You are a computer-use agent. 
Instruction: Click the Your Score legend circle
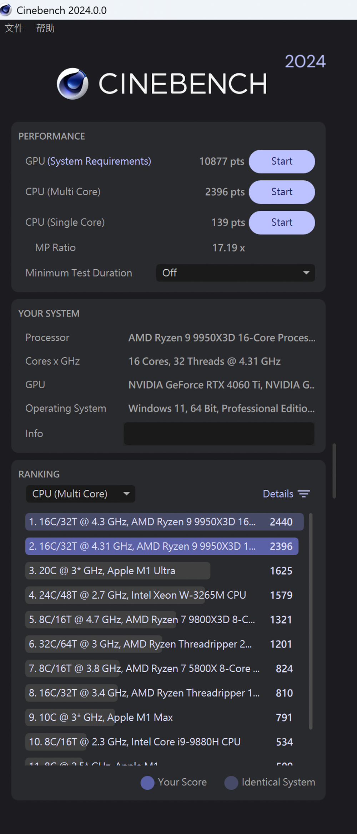click(147, 782)
